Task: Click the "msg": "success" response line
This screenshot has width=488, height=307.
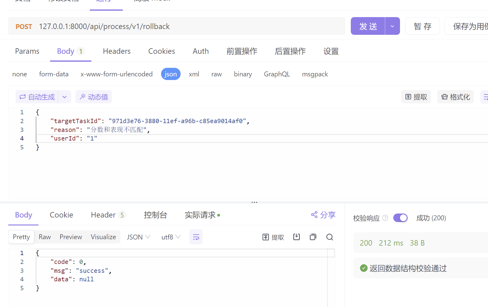Action: pos(81,271)
